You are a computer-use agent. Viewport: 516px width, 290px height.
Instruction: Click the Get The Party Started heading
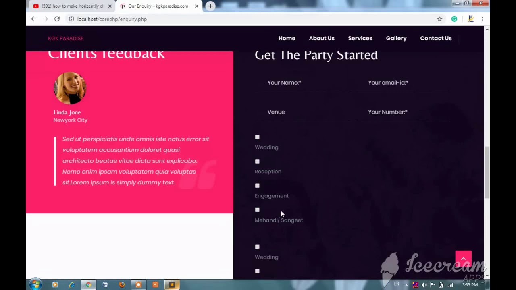click(316, 55)
